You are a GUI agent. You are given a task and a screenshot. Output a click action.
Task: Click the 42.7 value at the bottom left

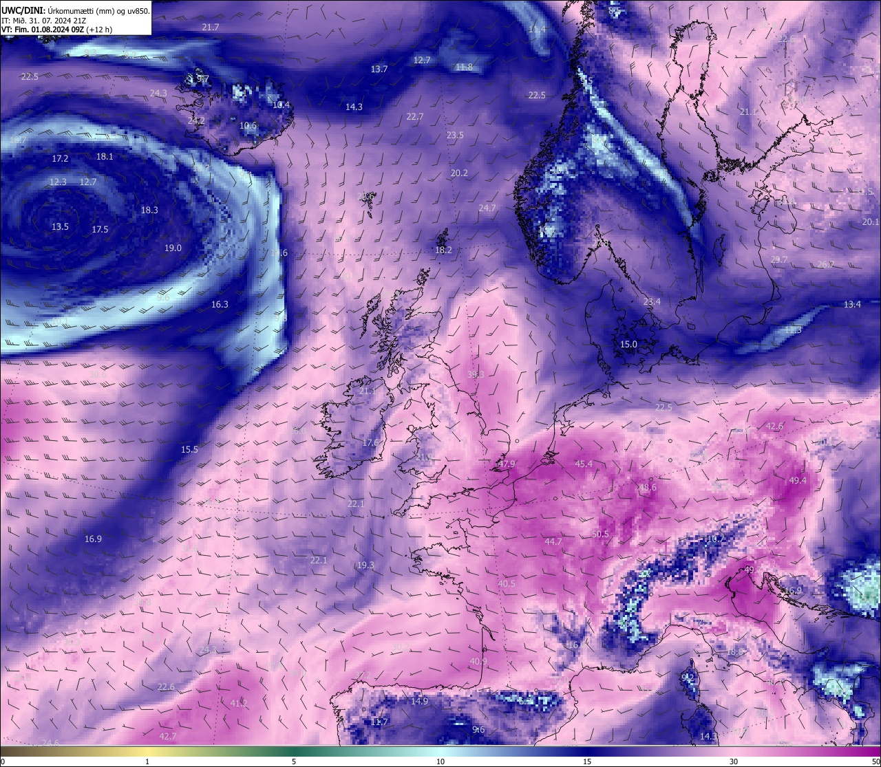tap(168, 736)
